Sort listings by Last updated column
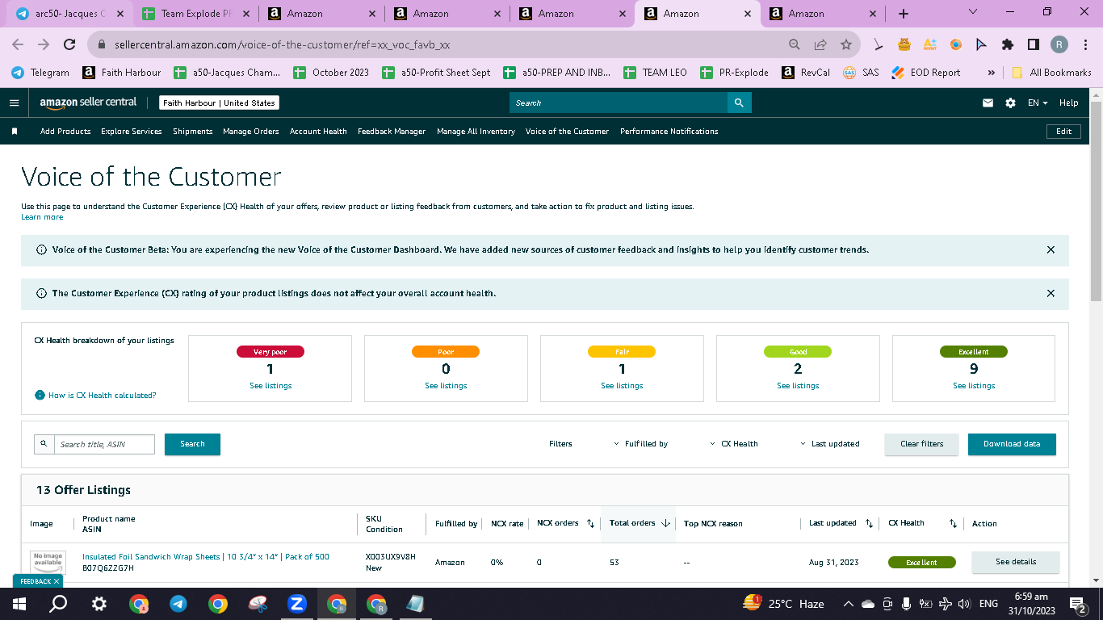This screenshot has width=1103, height=620. pos(869,523)
